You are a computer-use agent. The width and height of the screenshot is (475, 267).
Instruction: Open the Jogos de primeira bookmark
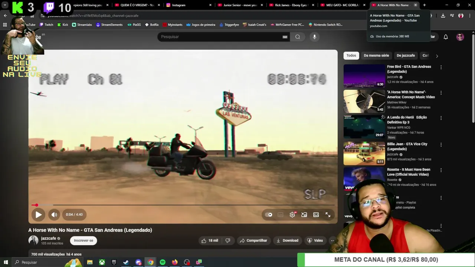click(201, 25)
